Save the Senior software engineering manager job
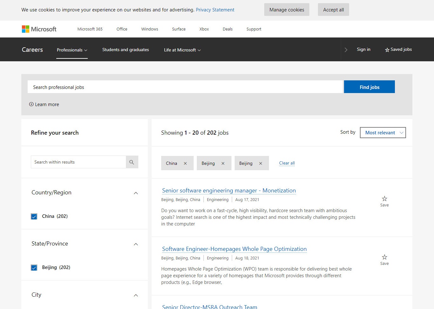This screenshot has height=309, width=434. pyautogui.click(x=384, y=199)
